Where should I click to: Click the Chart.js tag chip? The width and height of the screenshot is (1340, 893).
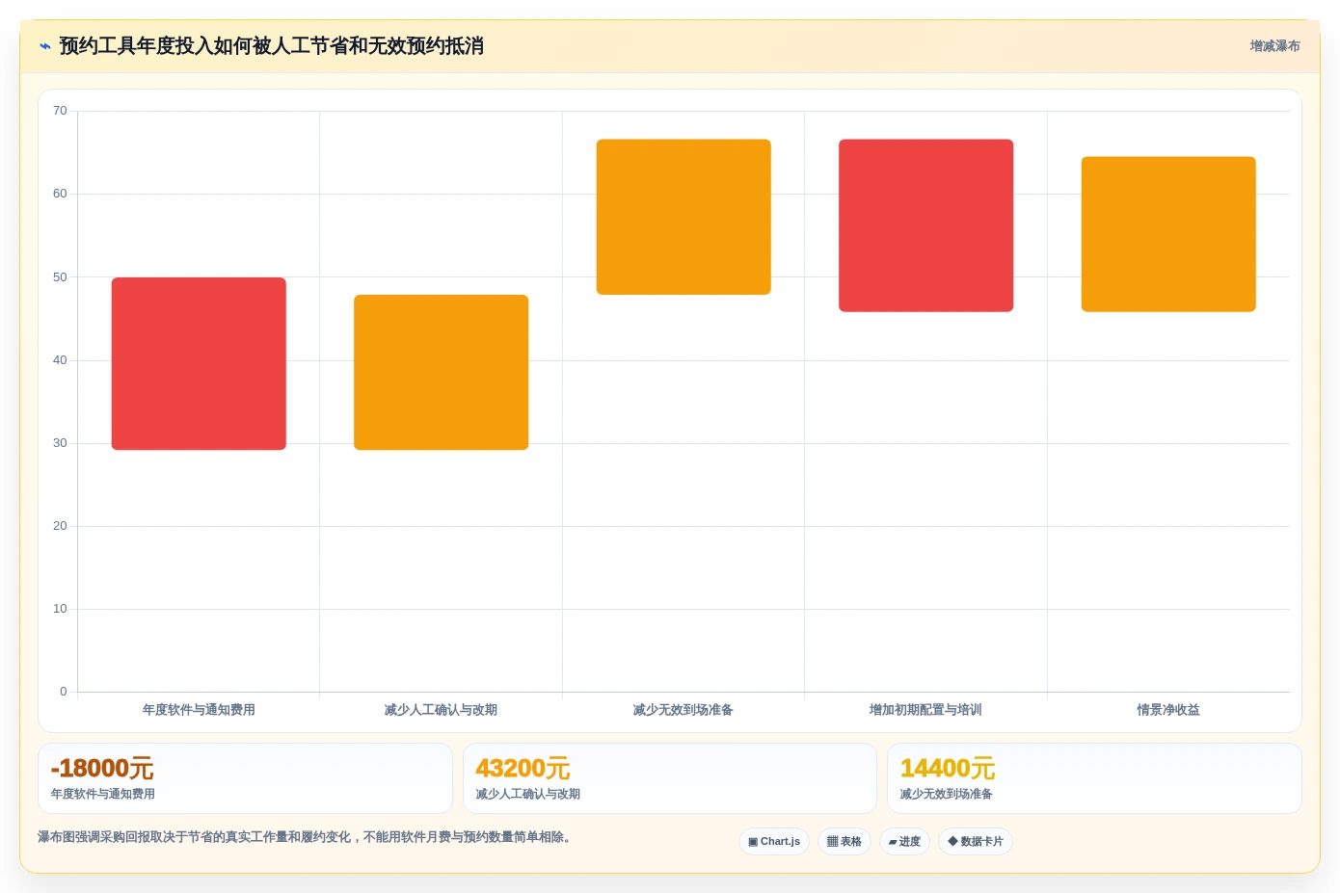pos(774,841)
